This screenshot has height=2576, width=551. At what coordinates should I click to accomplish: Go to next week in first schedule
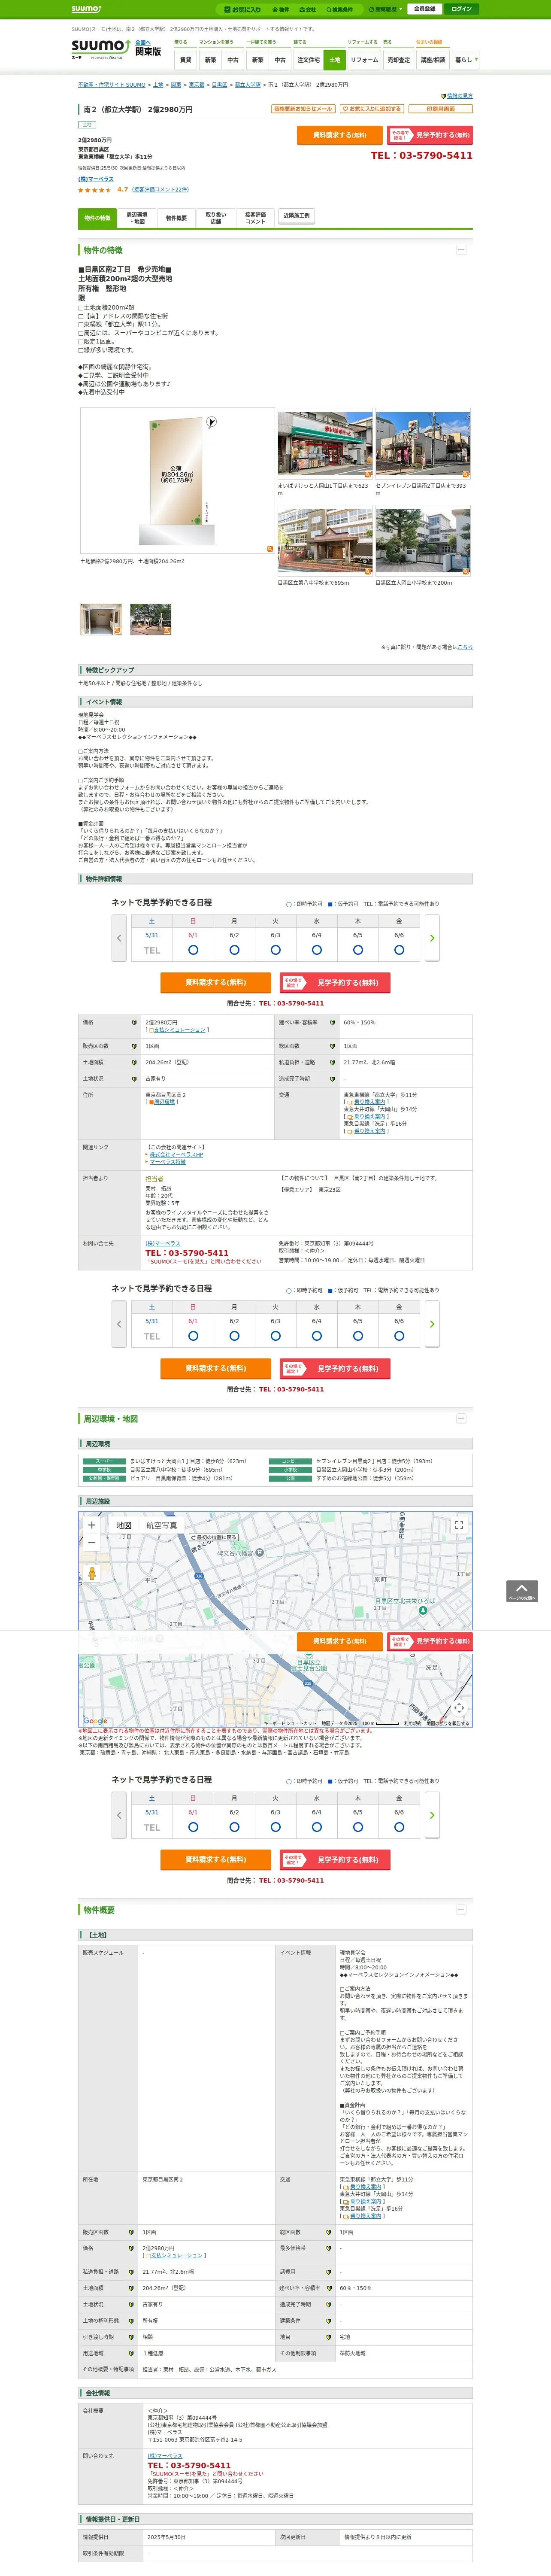click(x=432, y=938)
